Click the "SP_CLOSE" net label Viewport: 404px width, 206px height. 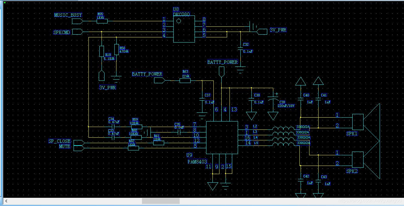click(59, 141)
